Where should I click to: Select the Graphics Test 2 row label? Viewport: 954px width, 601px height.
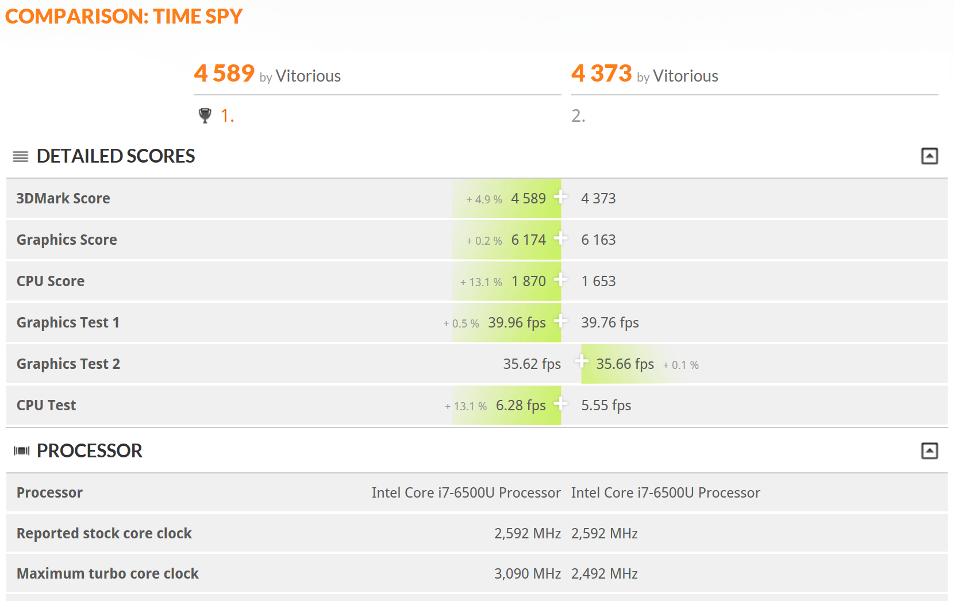(x=68, y=364)
